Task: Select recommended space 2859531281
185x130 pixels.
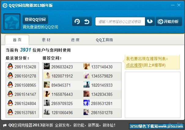Action: 102,104
